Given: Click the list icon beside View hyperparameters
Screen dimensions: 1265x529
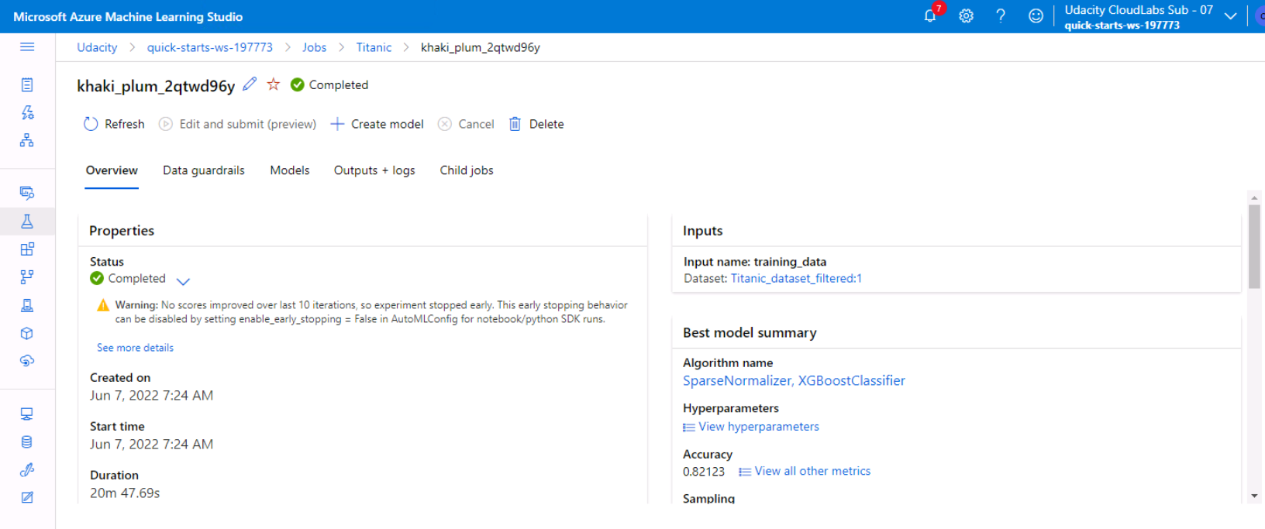Looking at the screenshot, I should 688,428.
